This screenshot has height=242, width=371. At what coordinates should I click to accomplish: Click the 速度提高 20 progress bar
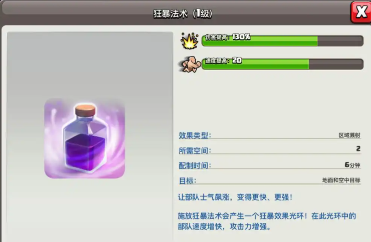tap(282, 64)
